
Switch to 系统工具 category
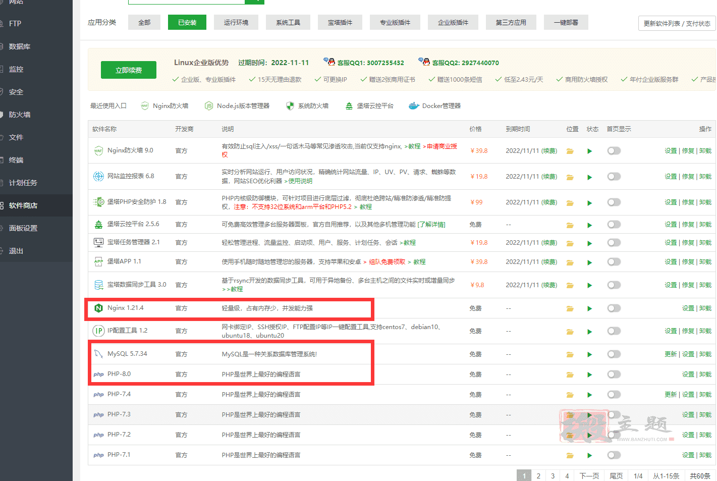(x=288, y=22)
